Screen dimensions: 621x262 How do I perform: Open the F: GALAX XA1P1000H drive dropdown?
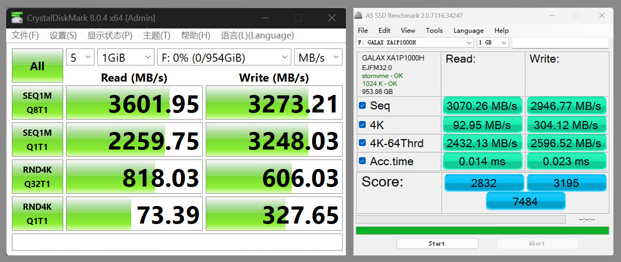pos(415,43)
